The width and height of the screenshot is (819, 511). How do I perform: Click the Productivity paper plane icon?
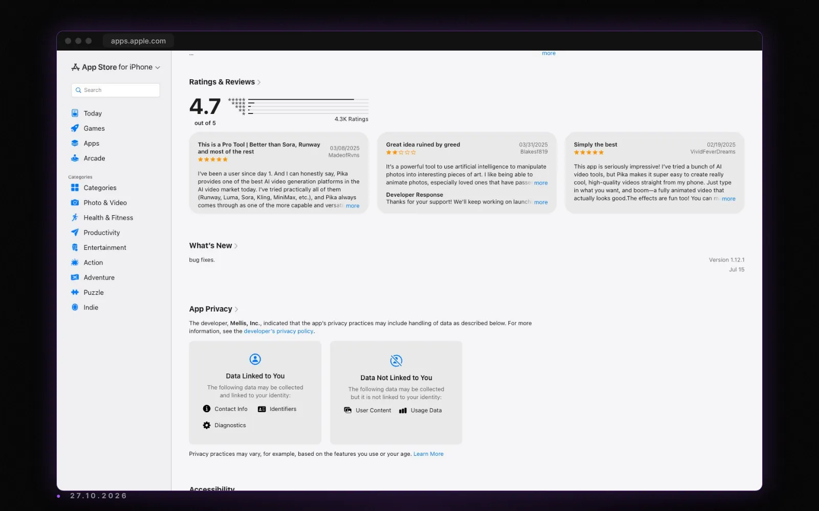pyautogui.click(x=75, y=233)
